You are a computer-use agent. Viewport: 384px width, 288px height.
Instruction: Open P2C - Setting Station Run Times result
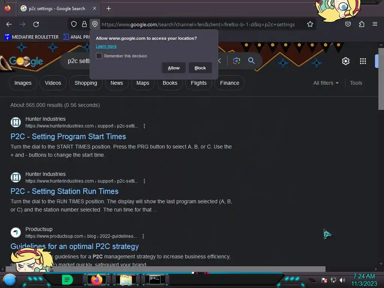tap(64, 191)
